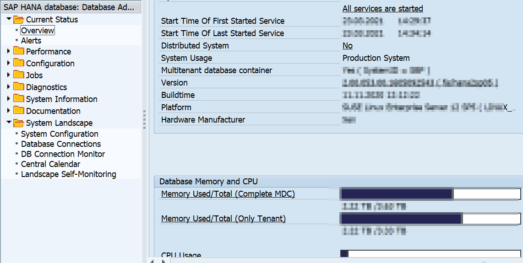Click the Configuration folder icon
Viewport: 523px width, 263px height.
19,63
